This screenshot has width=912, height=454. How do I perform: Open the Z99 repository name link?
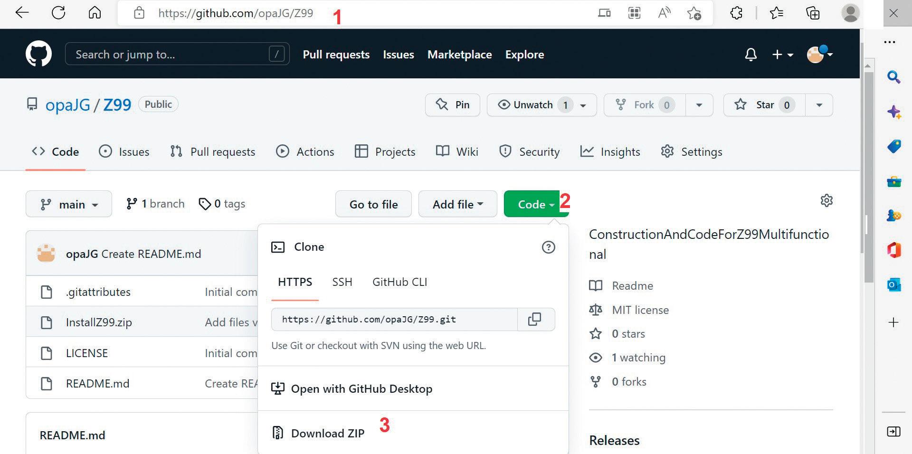pos(117,105)
